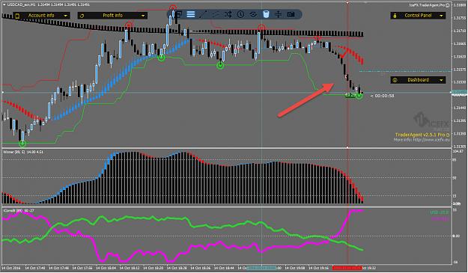
Task: Click the green USD label in the correlation panel
Action: [439, 212]
